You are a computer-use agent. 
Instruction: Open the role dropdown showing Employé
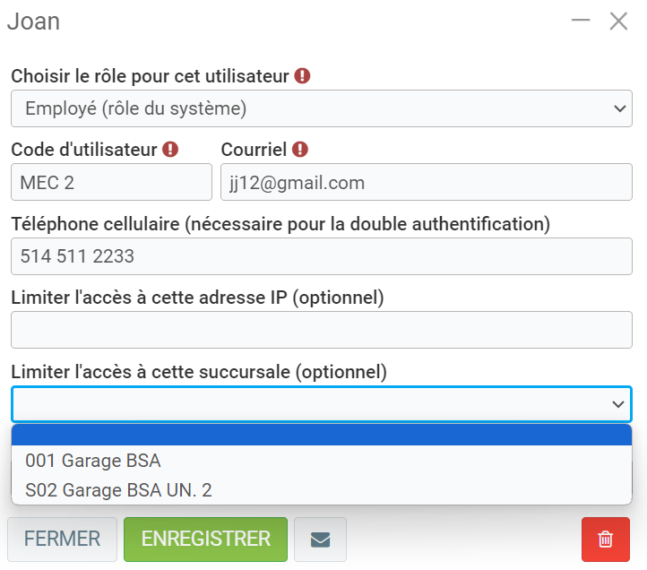pyautogui.click(x=322, y=108)
